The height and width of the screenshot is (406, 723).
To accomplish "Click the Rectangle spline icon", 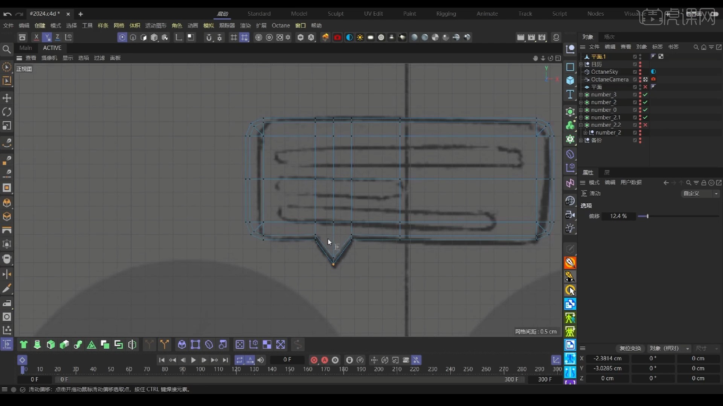I will pos(570,67).
